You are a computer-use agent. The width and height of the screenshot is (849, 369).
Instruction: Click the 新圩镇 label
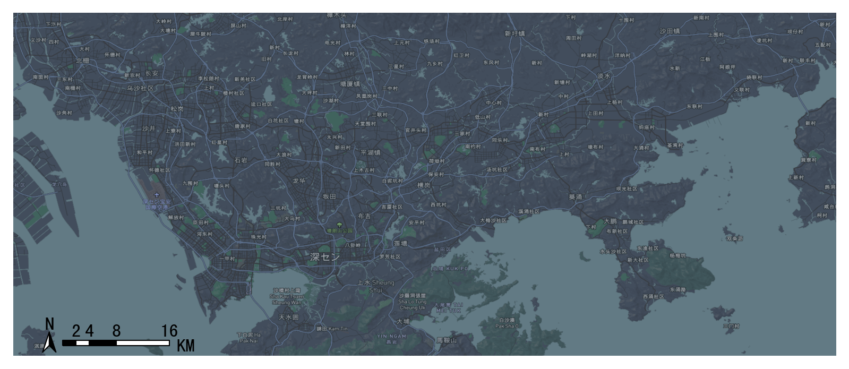click(x=514, y=33)
